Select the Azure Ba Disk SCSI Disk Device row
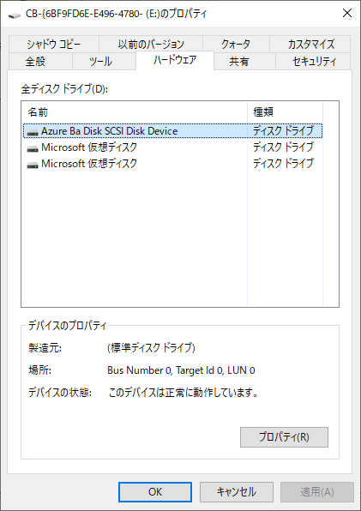 172,131
